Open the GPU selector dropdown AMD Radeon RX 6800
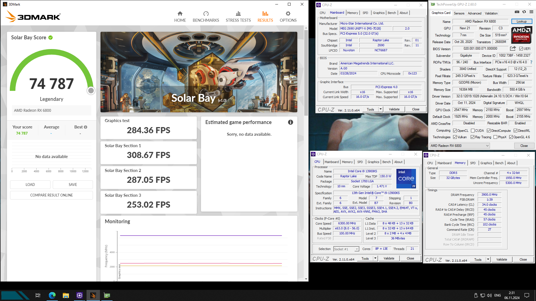Image resolution: width=536 pixels, height=301 pixels. point(460,146)
